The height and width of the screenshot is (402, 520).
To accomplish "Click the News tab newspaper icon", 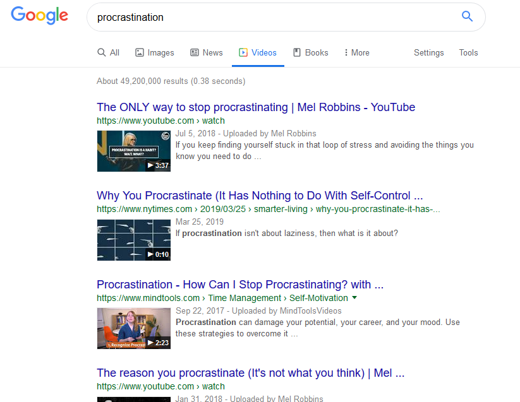I will (x=195, y=52).
